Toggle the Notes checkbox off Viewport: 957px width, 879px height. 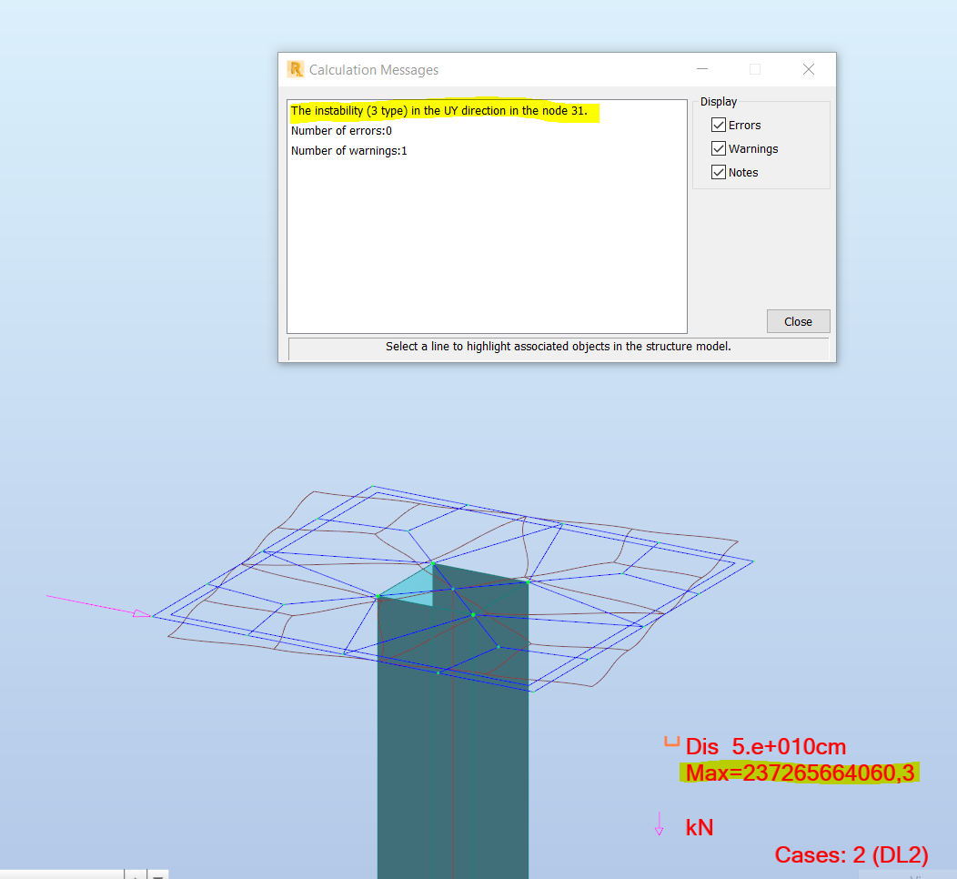(719, 172)
